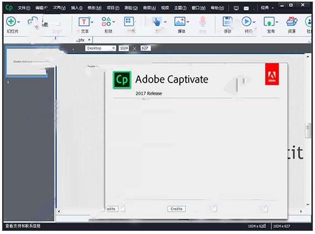Select the Text (文本) tool icon
The width and height of the screenshot is (315, 234).
click(x=84, y=22)
